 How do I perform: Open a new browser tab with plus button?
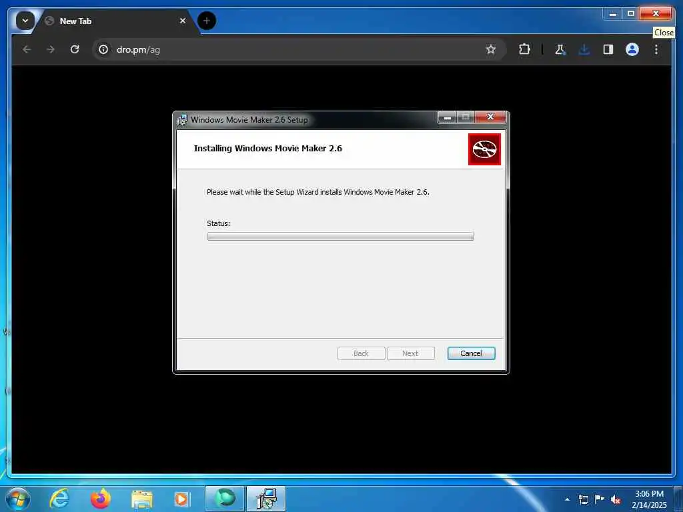tap(207, 21)
